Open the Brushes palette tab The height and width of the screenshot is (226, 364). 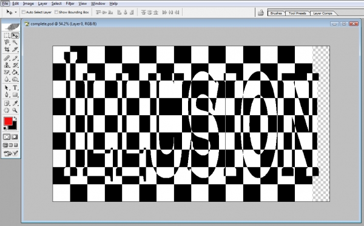coord(276,13)
